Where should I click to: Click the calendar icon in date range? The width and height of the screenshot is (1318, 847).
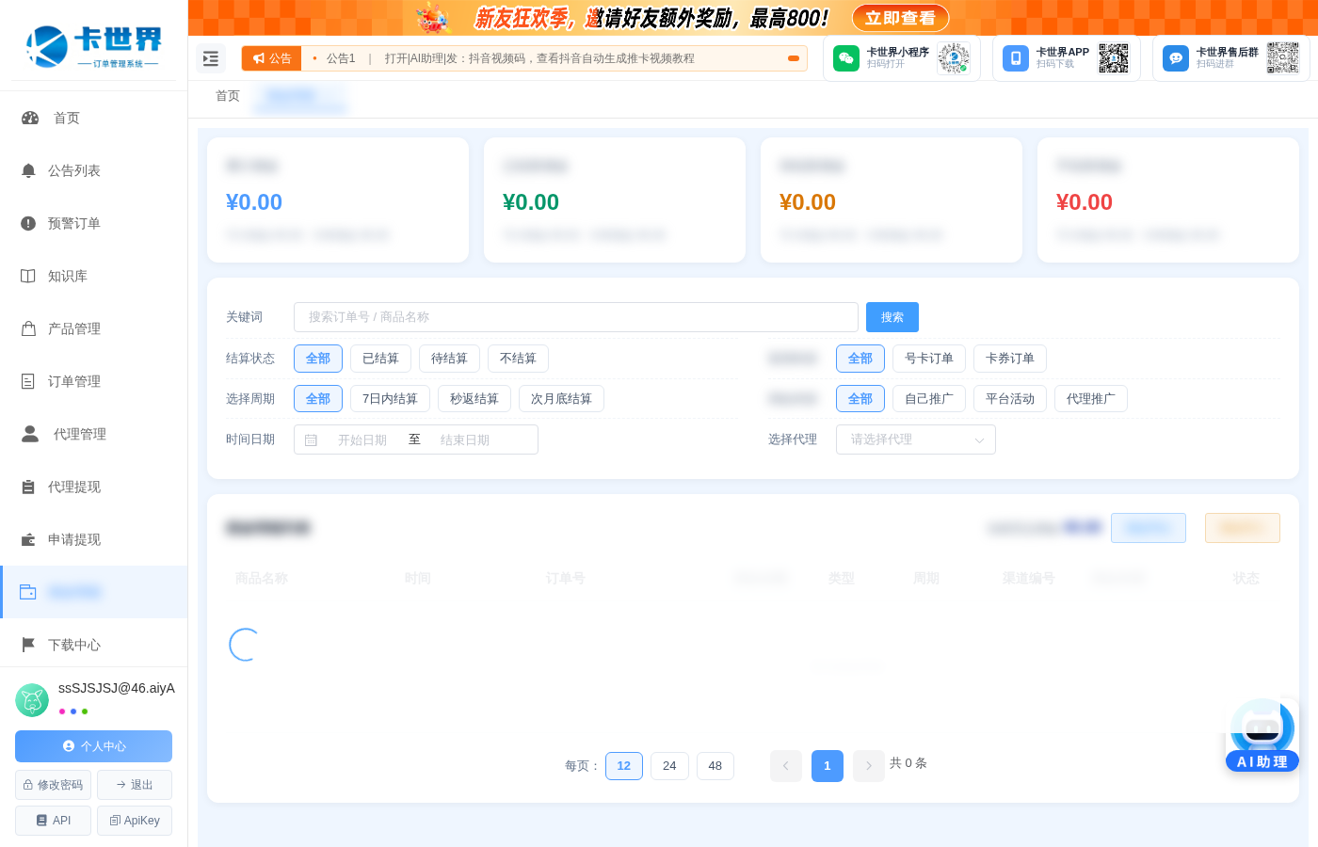tap(311, 440)
